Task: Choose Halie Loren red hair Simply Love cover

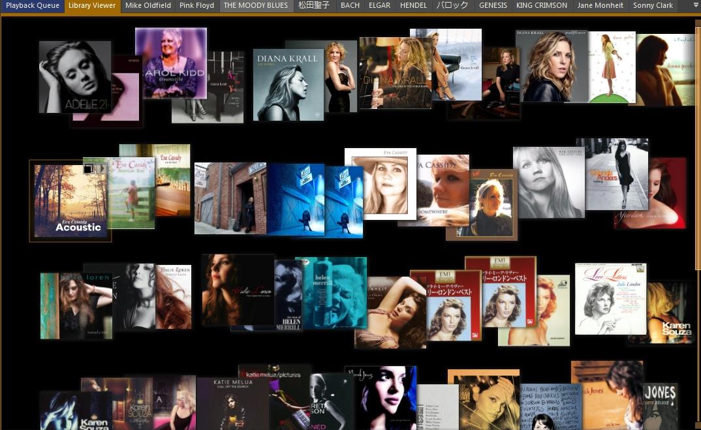Action: point(174,297)
